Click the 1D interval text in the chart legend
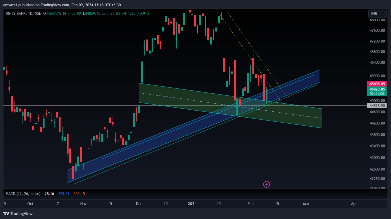This screenshot has height=219, width=391. click(x=31, y=13)
